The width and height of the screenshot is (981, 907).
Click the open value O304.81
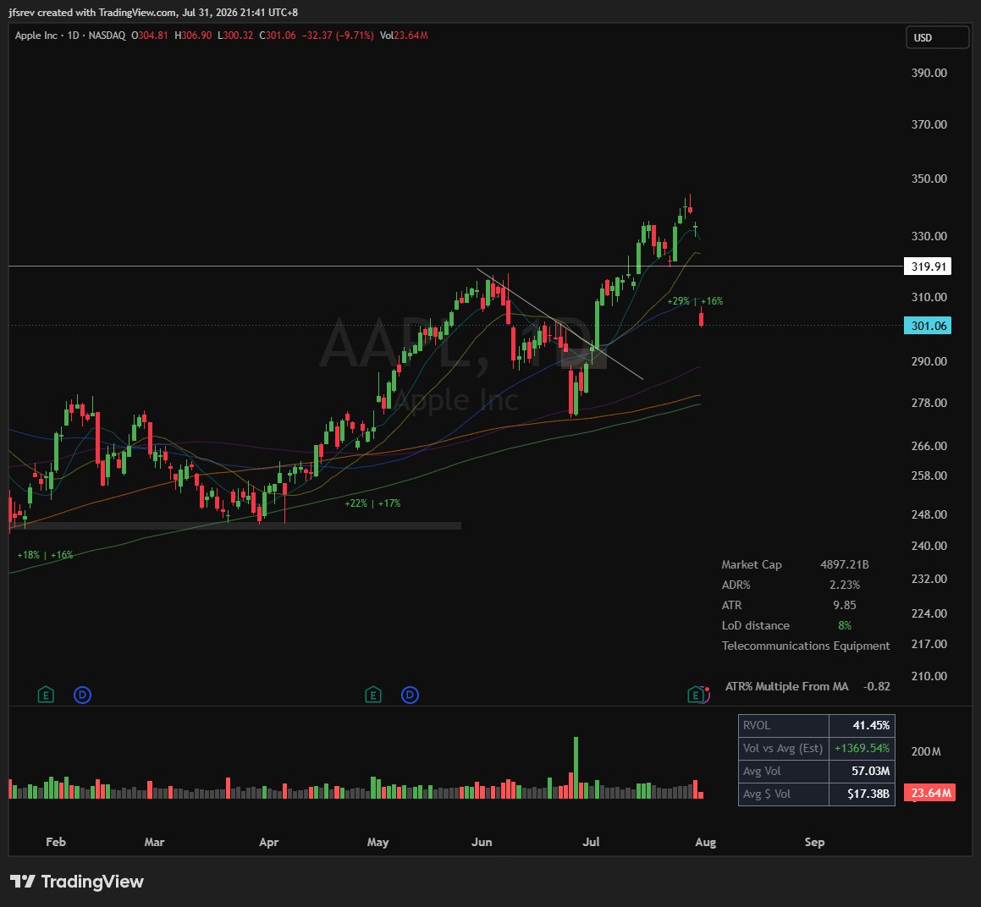click(150, 36)
